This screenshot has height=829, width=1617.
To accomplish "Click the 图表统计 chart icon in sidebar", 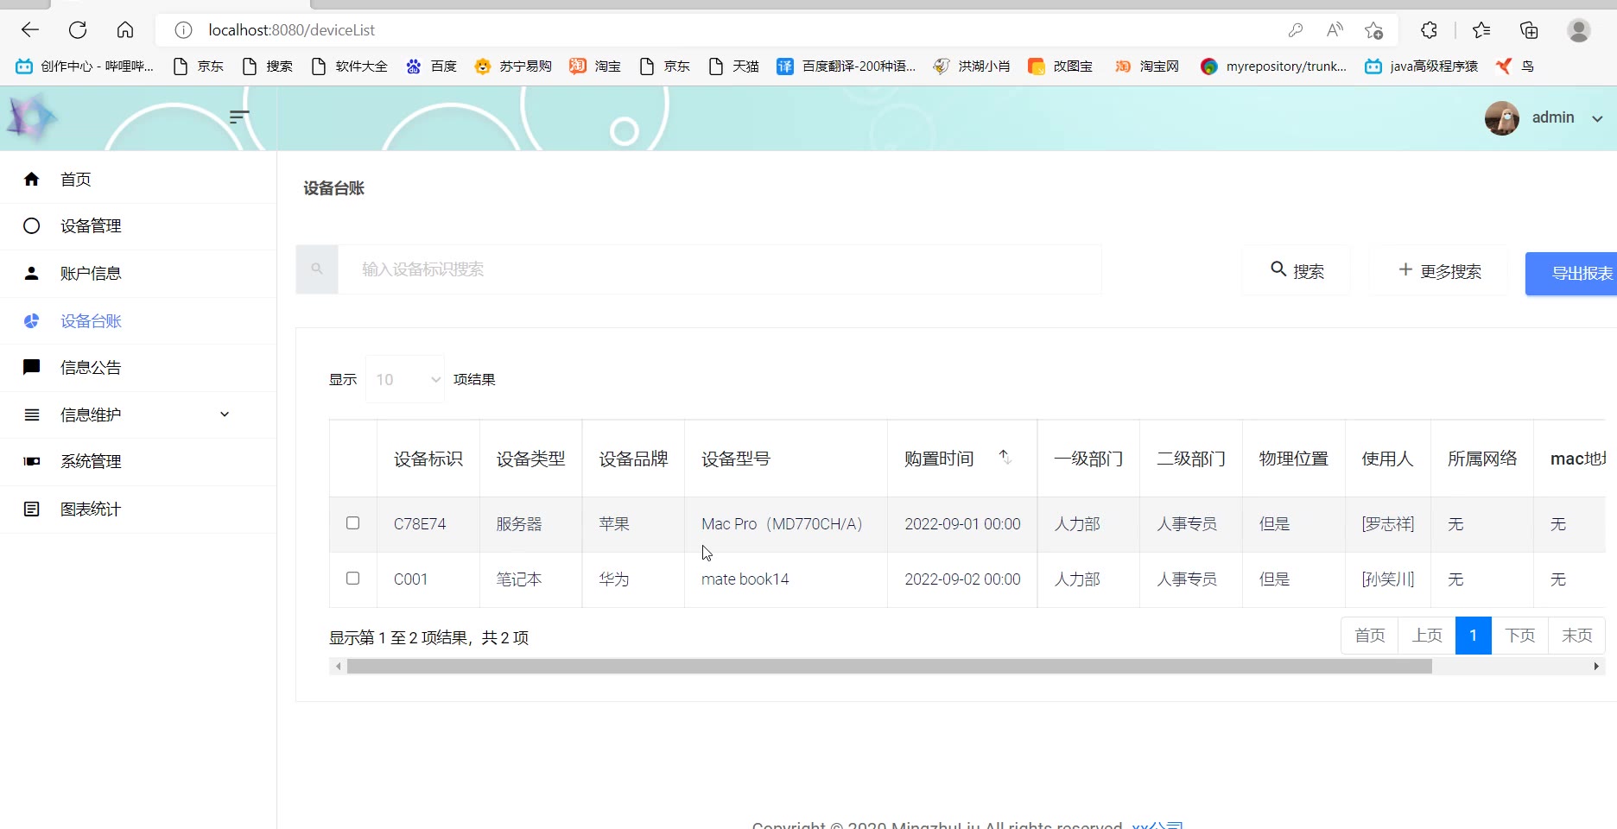I will pyautogui.click(x=32, y=509).
